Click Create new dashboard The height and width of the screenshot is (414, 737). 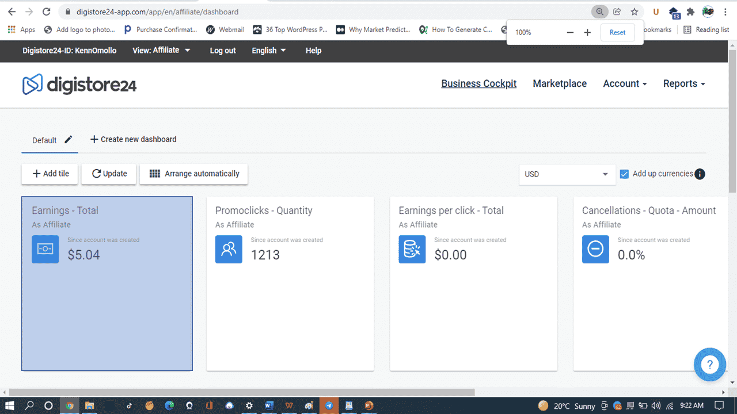point(134,139)
